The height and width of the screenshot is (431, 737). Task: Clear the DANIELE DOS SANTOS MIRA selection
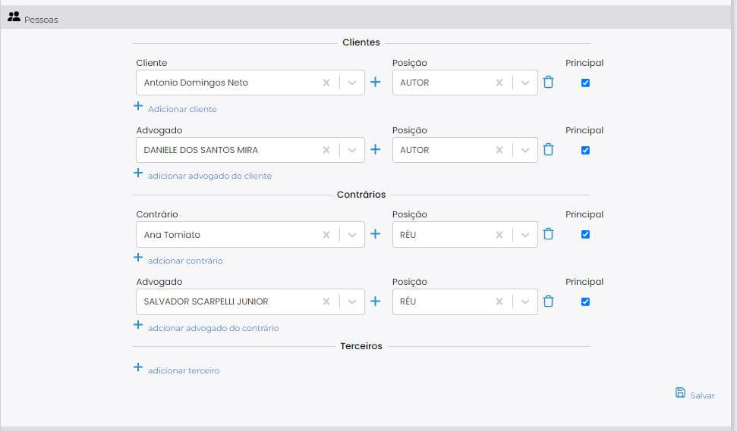tap(326, 150)
